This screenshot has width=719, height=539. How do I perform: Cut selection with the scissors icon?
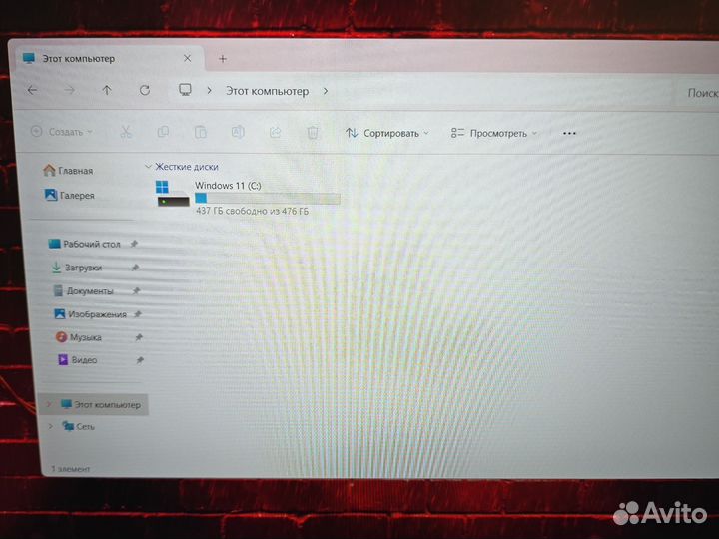click(x=126, y=132)
